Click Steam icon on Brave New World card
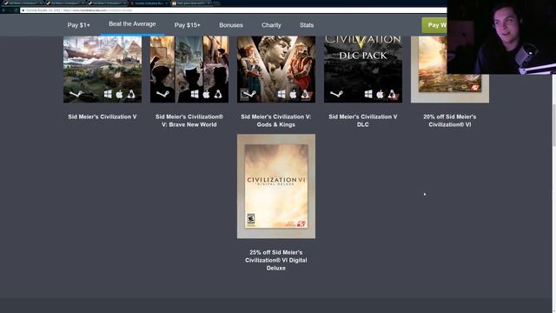The width and height of the screenshot is (556, 313). point(163,94)
